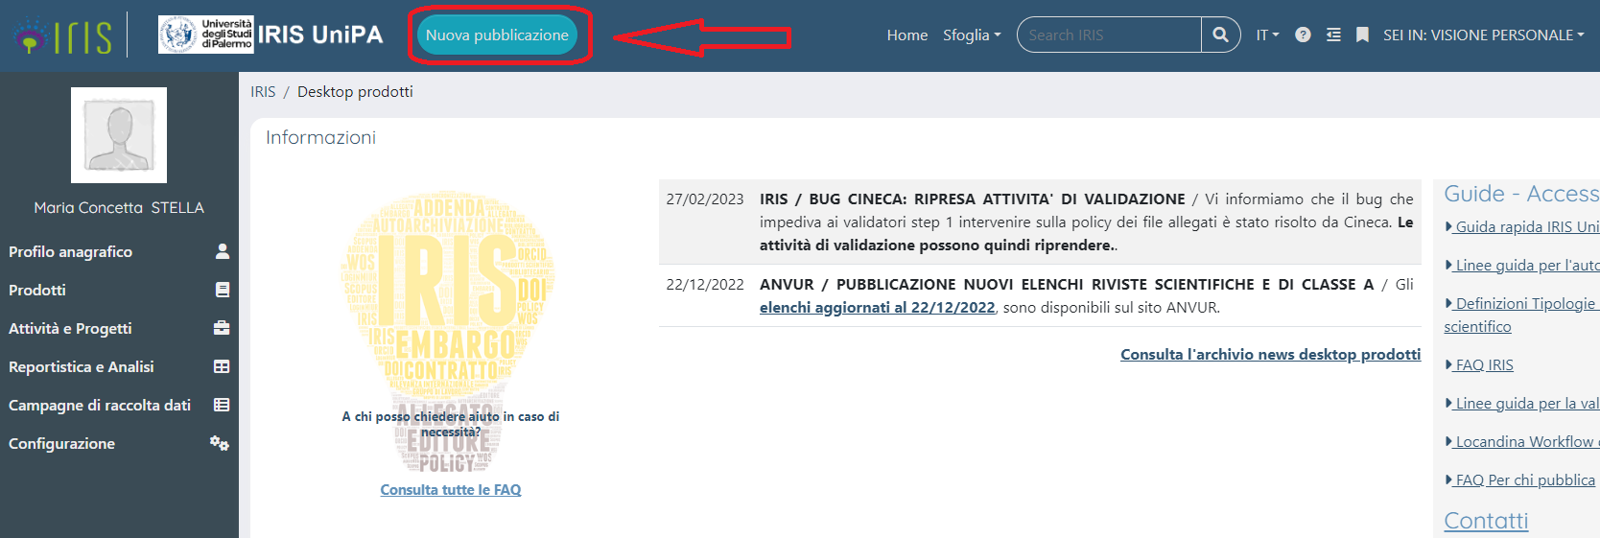Open the help question mark icon

point(1303,35)
